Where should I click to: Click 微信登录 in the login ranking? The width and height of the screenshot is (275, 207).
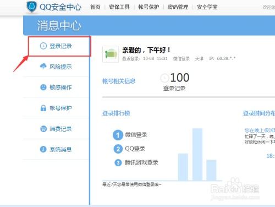[x=136, y=135]
